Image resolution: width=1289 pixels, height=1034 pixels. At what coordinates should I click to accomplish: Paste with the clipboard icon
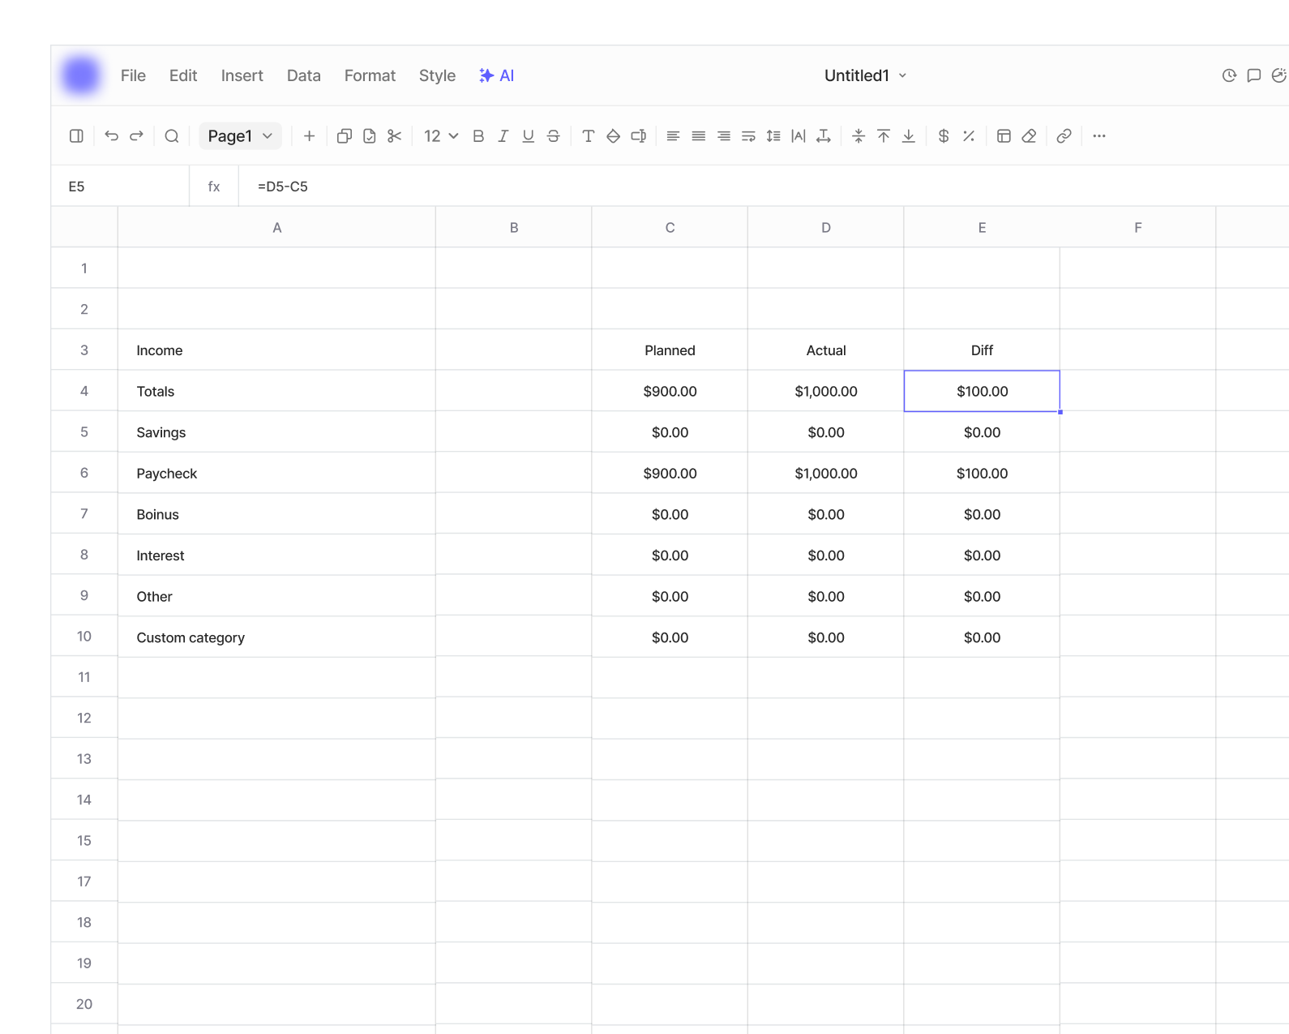tap(370, 136)
